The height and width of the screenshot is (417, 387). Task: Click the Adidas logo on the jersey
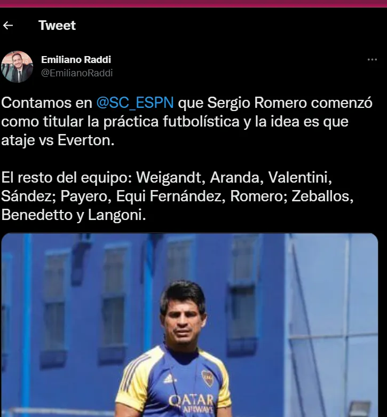(169, 378)
